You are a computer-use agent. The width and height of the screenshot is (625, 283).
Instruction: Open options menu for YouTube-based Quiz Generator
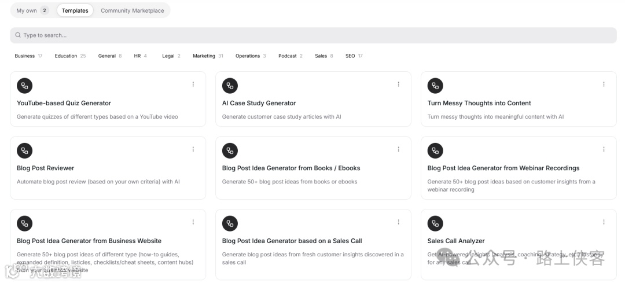(193, 84)
